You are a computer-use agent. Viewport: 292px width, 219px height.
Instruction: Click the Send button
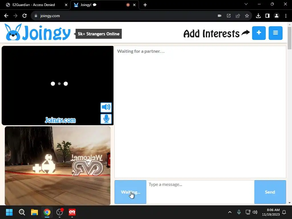(270, 192)
